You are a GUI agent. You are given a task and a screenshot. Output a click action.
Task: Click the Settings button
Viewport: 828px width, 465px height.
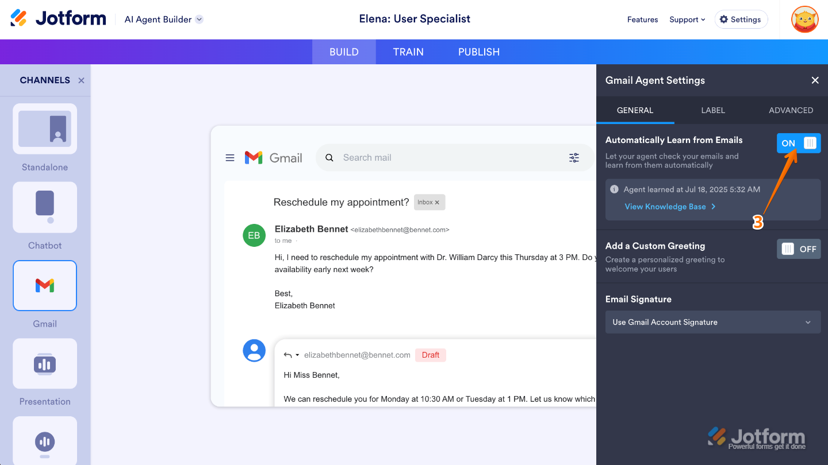click(741, 20)
